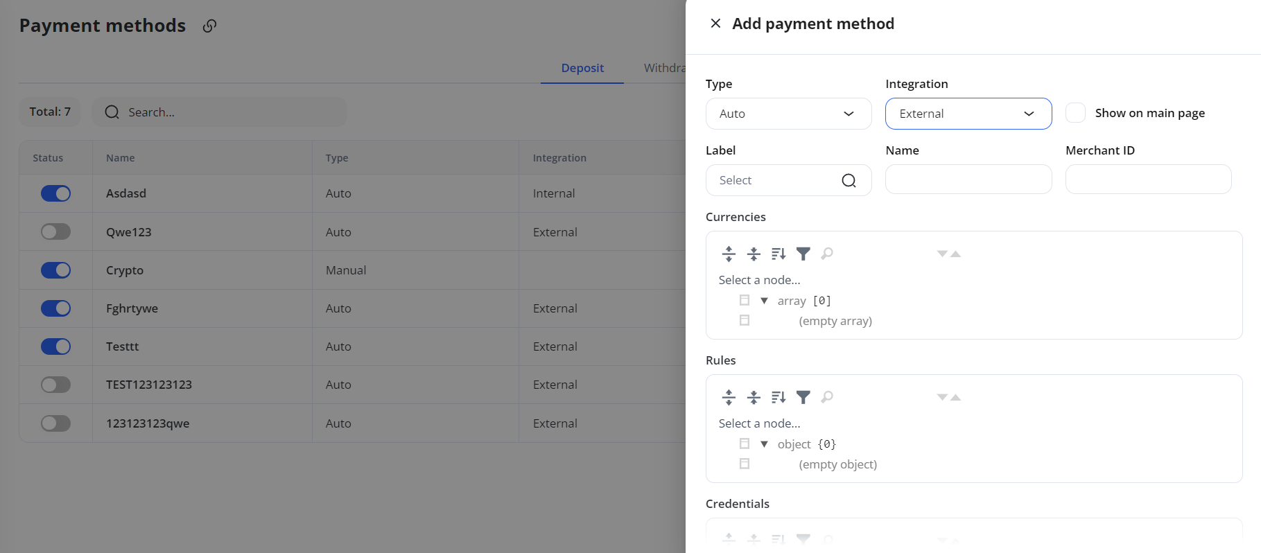Open the Integration dropdown set to External
Viewport: 1261px width, 553px height.
968,114
